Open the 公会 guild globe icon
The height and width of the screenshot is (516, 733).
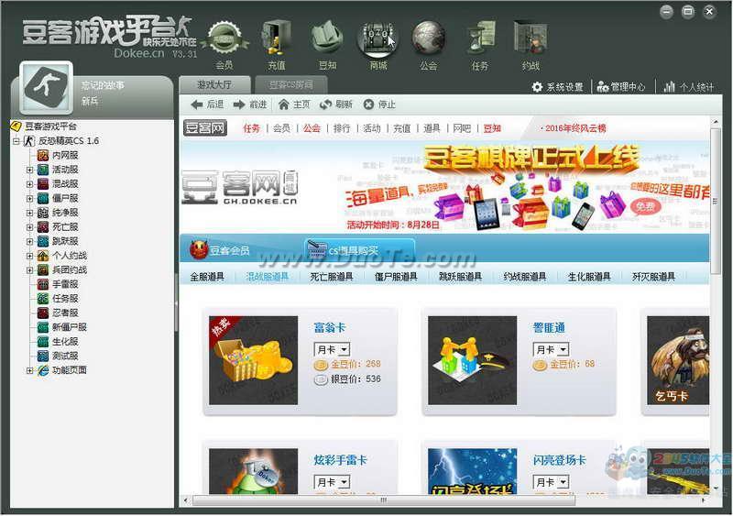coord(428,38)
